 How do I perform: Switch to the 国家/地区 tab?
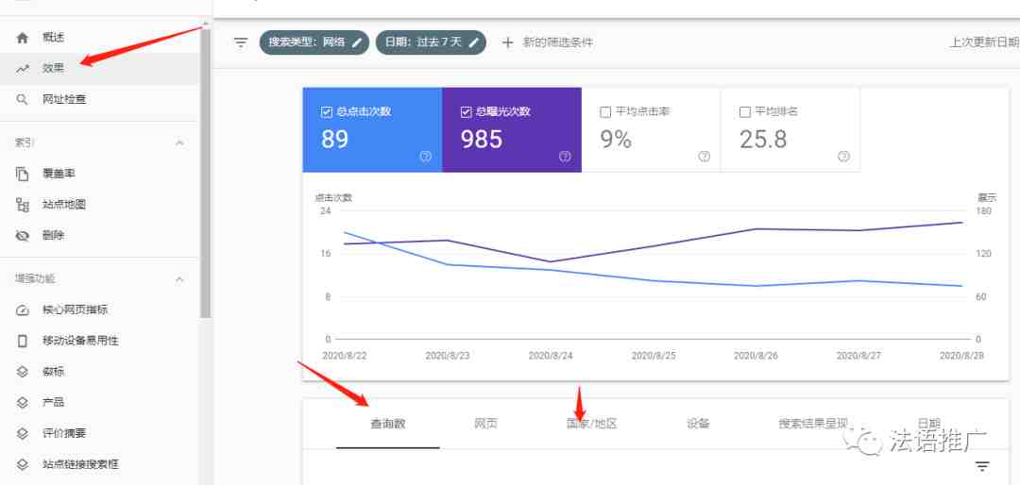[592, 424]
